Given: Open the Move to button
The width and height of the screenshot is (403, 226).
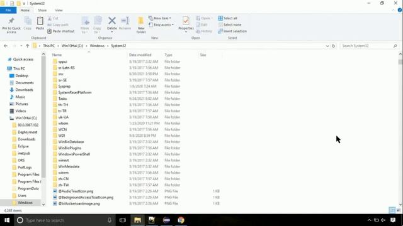Looking at the screenshot, I should tap(85, 24).
